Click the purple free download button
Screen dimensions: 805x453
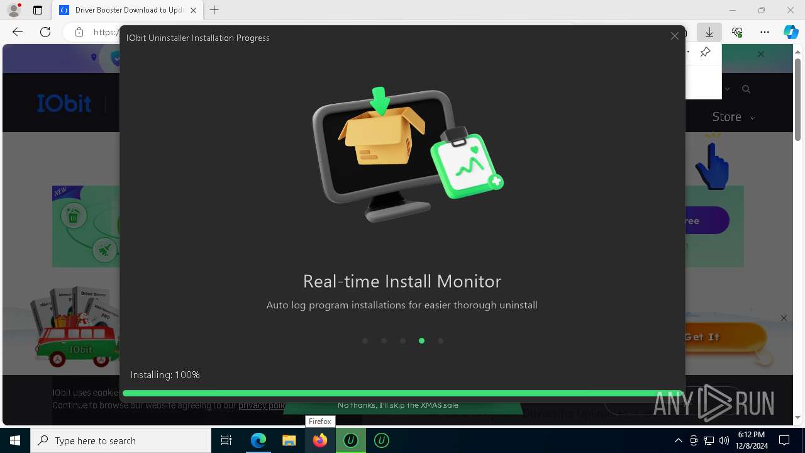[x=707, y=221]
